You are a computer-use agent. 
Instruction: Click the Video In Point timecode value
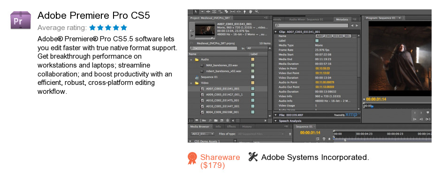[x=323, y=68]
